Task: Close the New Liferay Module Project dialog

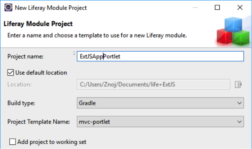Action: point(240,8)
